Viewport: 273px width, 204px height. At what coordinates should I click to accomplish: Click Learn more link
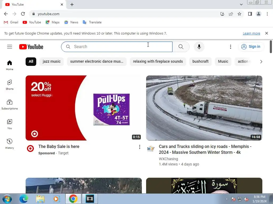click(251, 33)
